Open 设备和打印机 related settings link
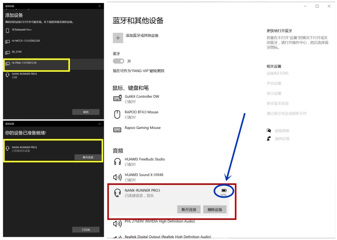Viewport: 337px width, 240px height. pyautogui.click(x=277, y=73)
